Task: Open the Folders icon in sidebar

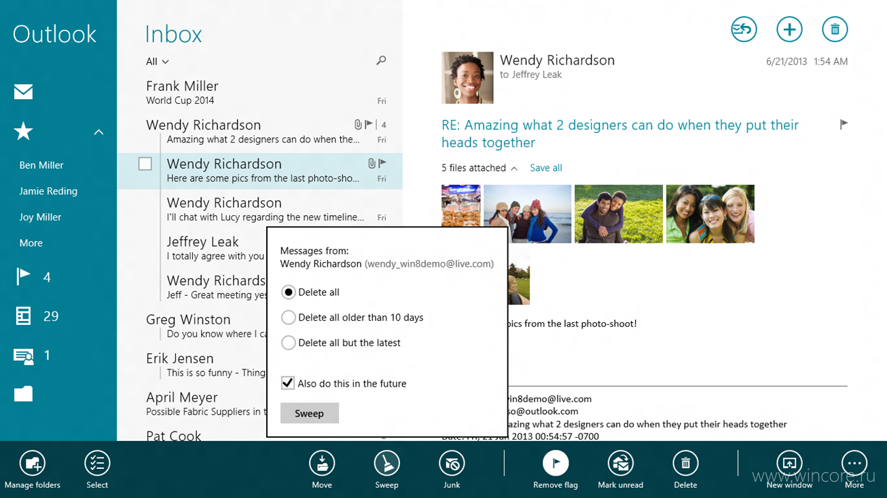Action: click(x=23, y=394)
